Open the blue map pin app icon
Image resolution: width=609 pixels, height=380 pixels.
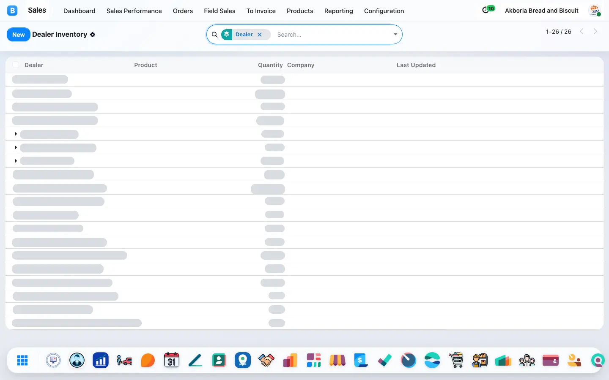(243, 360)
